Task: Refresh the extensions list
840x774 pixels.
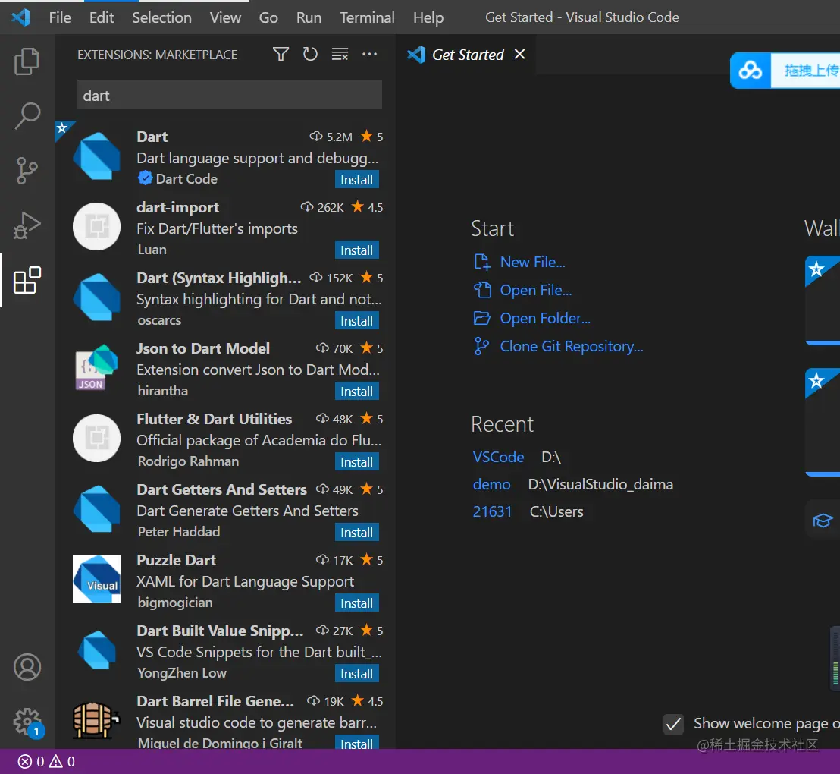Action: click(x=310, y=54)
